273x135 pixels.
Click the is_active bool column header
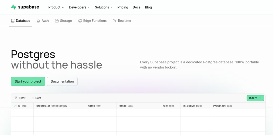(x=195, y=106)
